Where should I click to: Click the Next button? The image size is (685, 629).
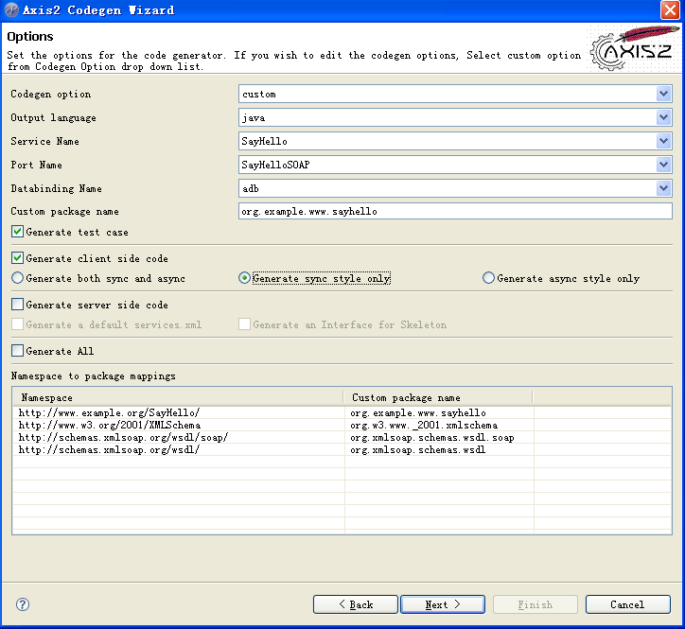pyautogui.click(x=442, y=604)
